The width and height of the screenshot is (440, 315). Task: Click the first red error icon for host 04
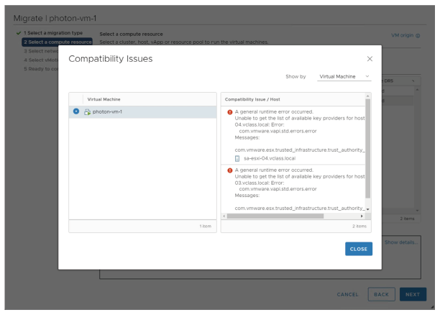230,112
